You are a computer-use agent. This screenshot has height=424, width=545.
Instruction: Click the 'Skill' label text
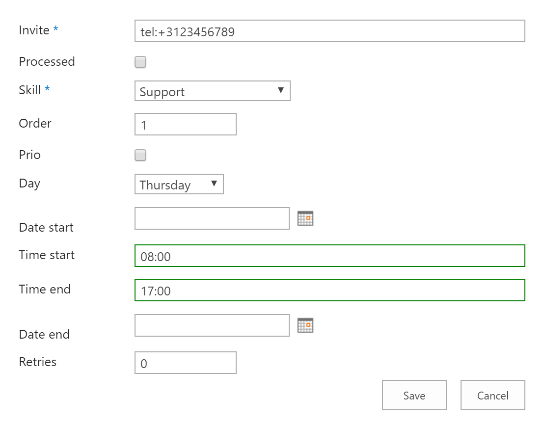click(30, 90)
